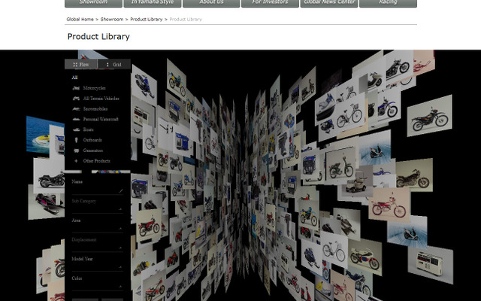Open the brown cruiser motorcycle thumbnail on the right
This screenshot has height=301, width=481.
(x=414, y=175)
